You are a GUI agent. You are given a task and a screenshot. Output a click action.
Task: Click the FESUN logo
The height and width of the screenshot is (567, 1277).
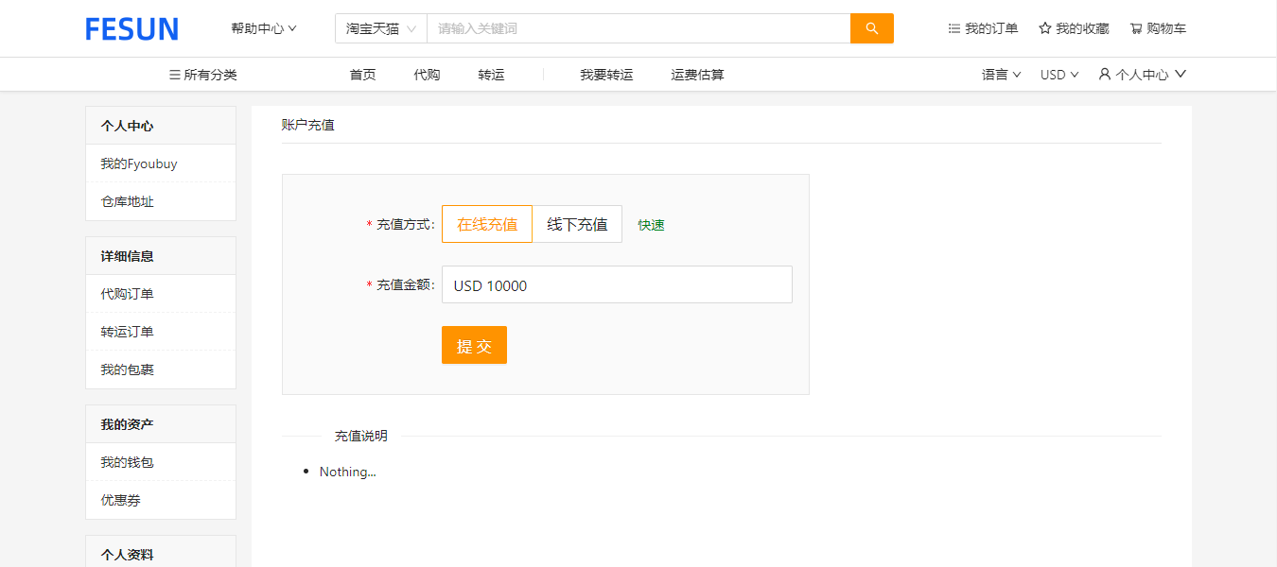pyautogui.click(x=131, y=29)
